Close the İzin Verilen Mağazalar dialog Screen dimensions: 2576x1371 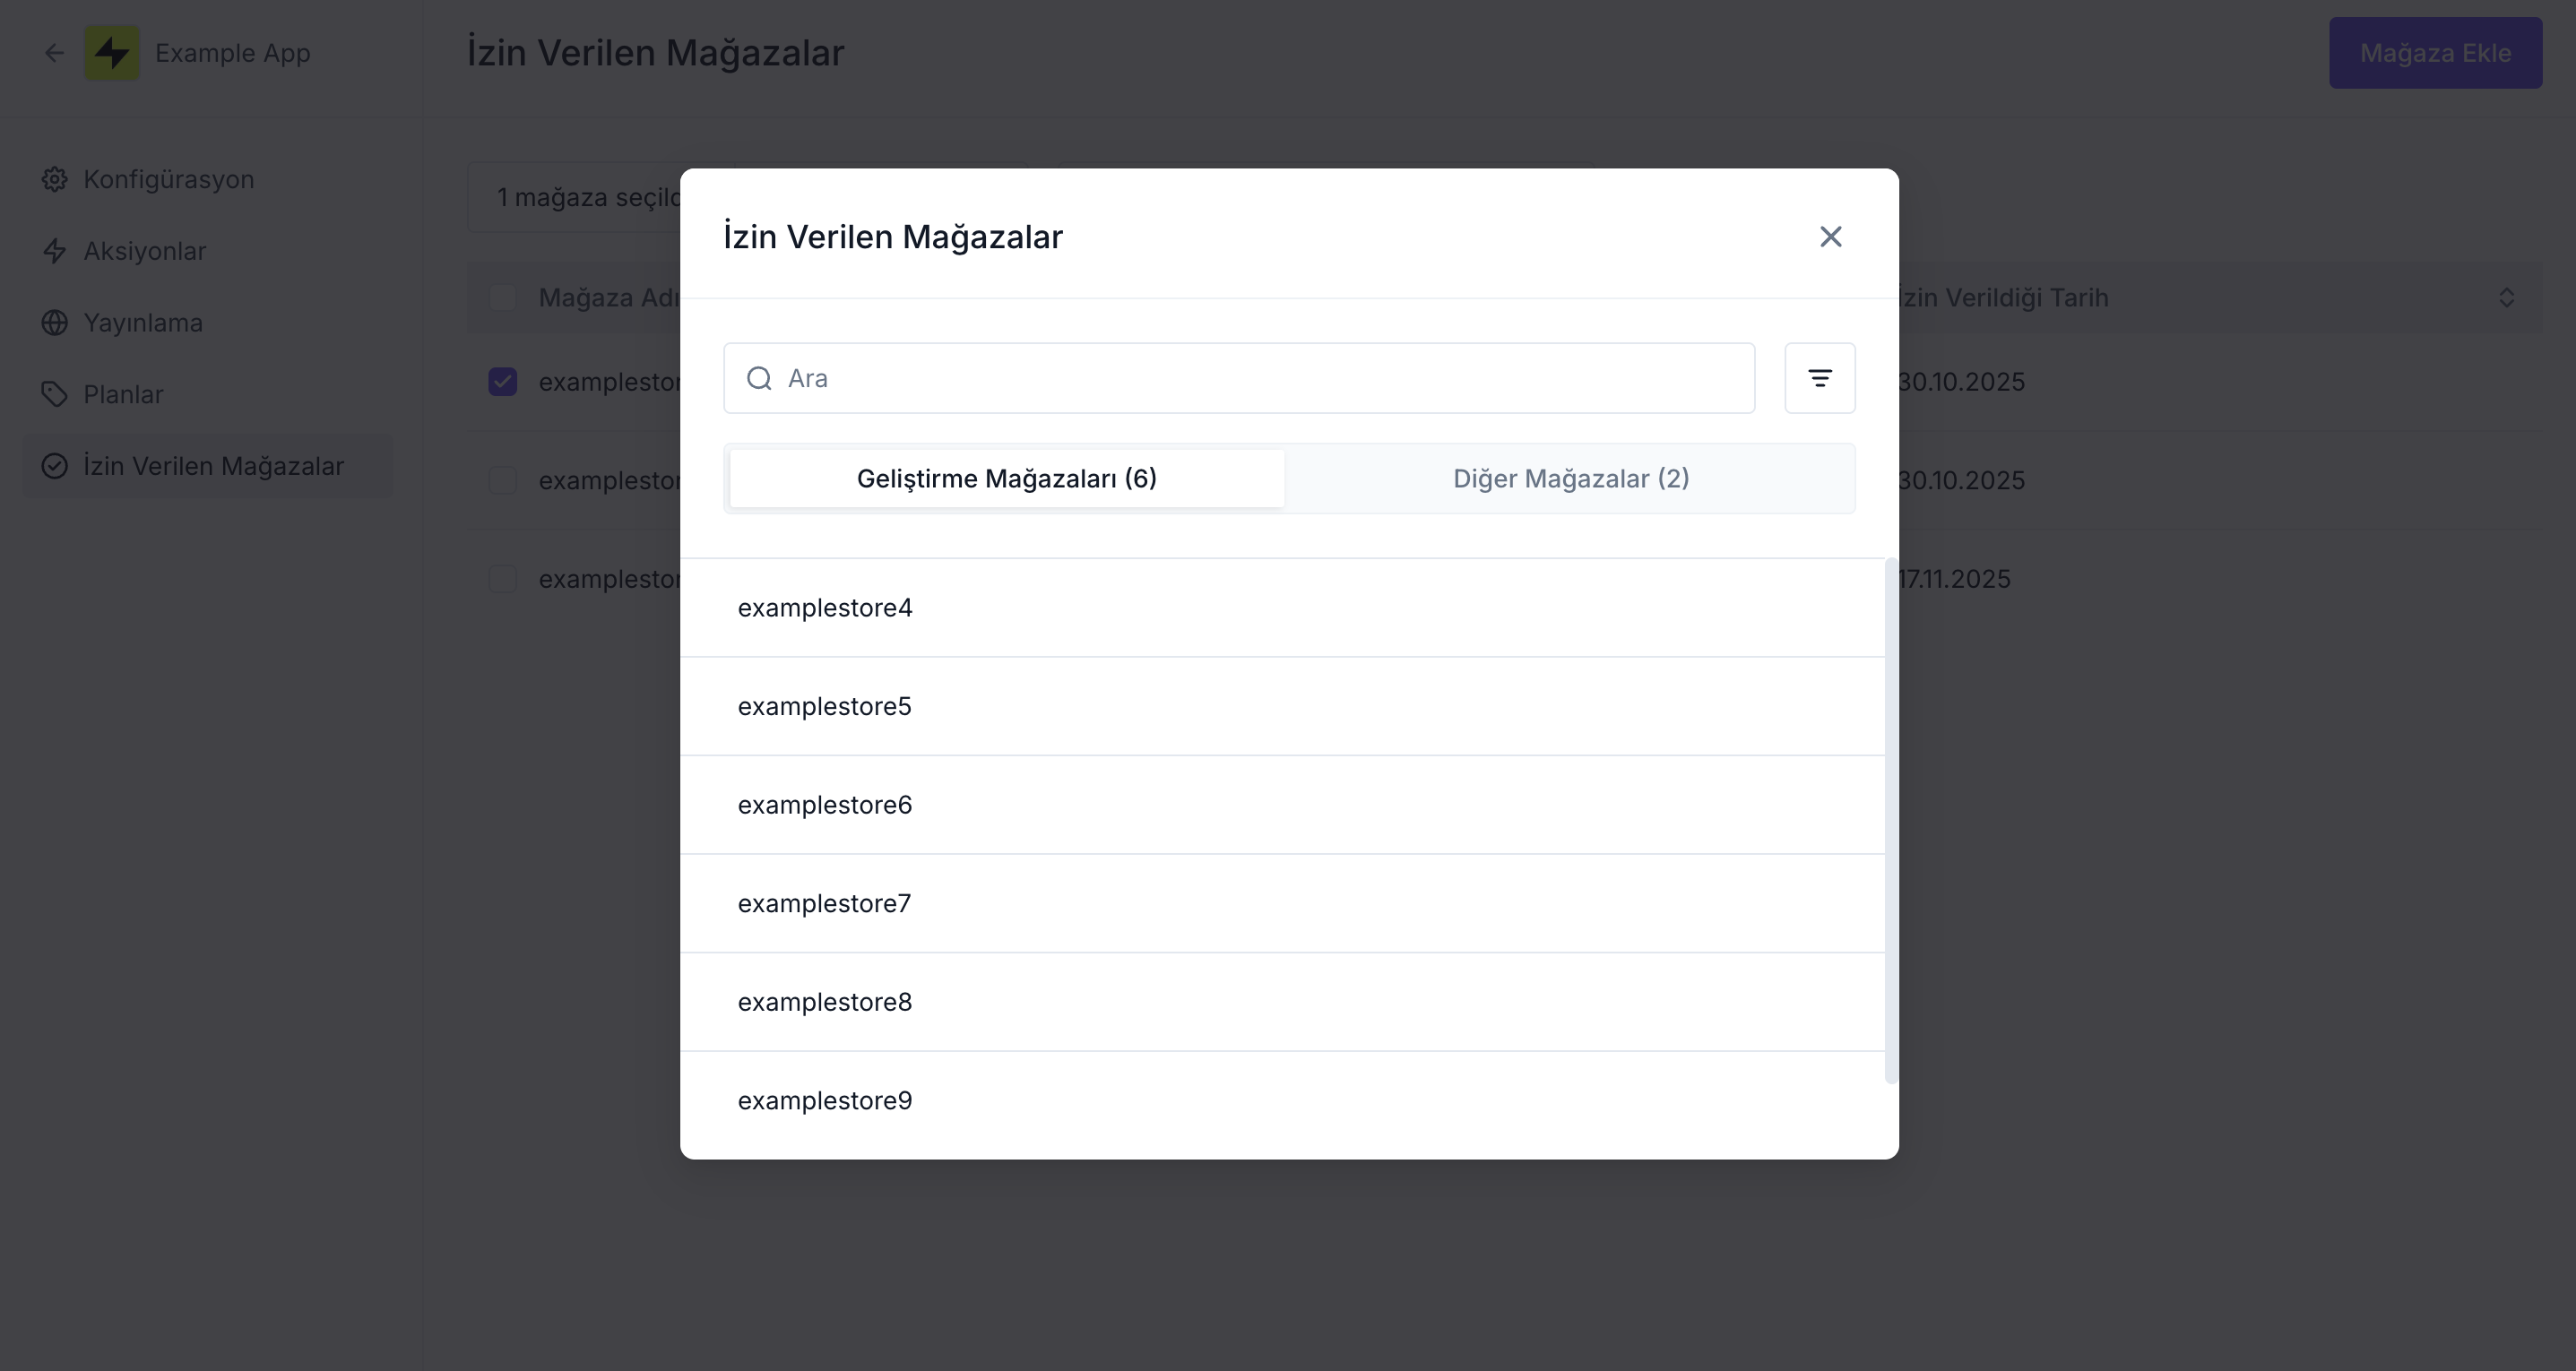(x=1830, y=236)
